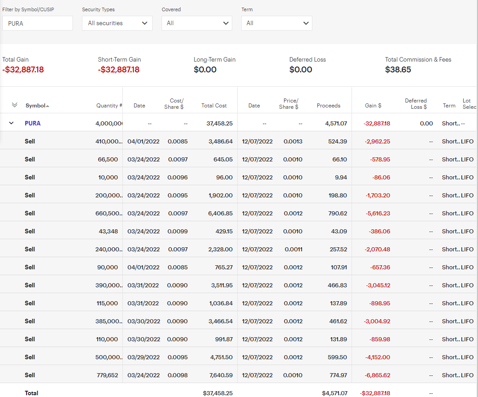Screen dimensions: 478x397
Task: Open the Security Types dropdown
Action: coord(117,23)
